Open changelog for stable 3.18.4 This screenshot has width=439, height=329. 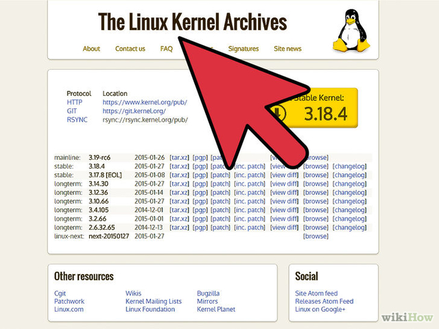[x=349, y=166]
